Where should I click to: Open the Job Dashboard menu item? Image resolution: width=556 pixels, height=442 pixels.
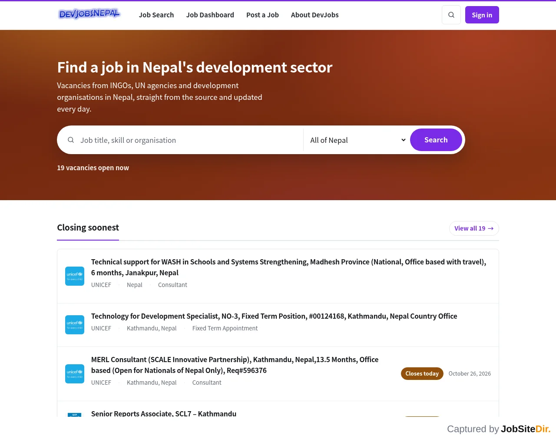[210, 15]
